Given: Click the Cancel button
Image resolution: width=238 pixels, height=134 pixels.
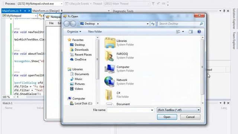Looking at the screenshot, I should pyautogui.click(x=190, y=117).
